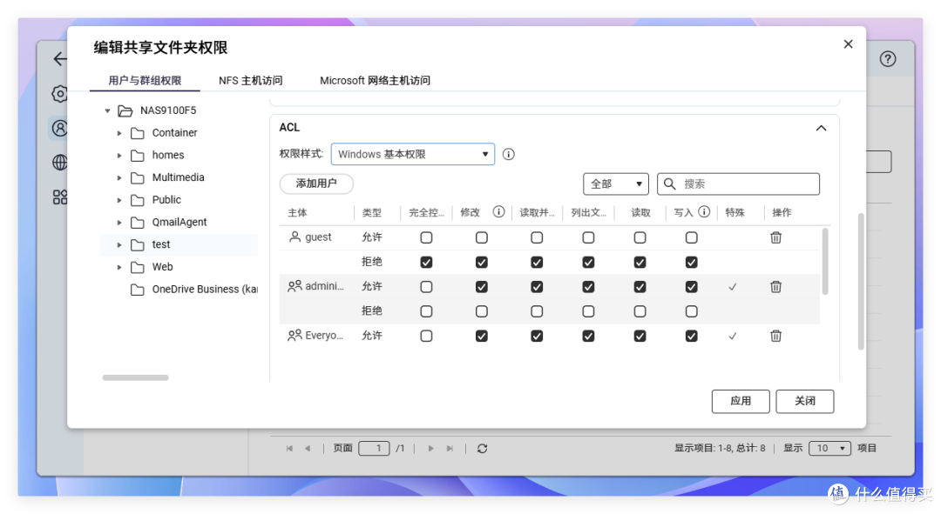941x514 pixels.
Task: Click the folder tree horizontal scrollbar
Action: [136, 377]
